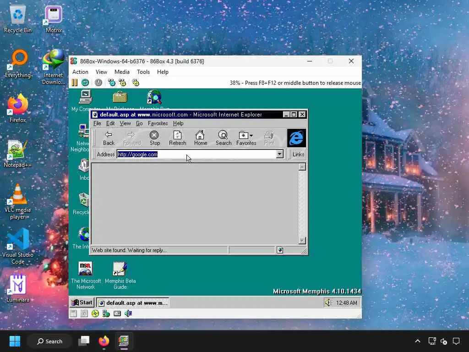
Task: Click the volume speaker in Memphis tray
Action: point(328,302)
